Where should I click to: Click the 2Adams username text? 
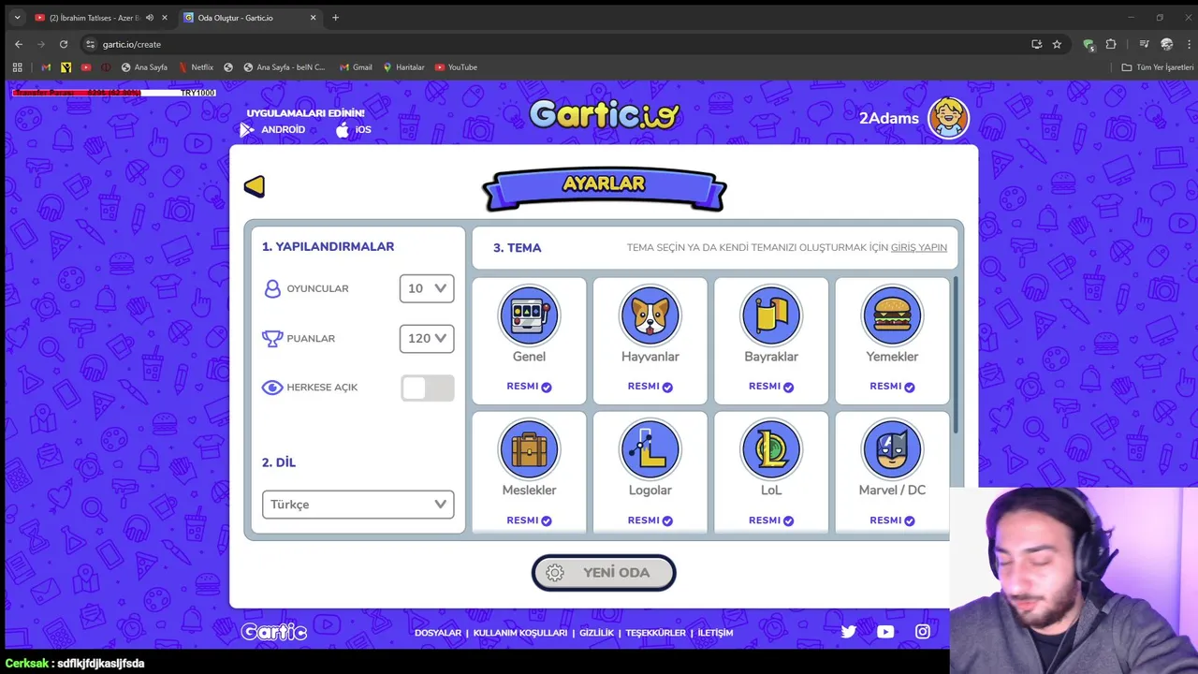click(889, 118)
